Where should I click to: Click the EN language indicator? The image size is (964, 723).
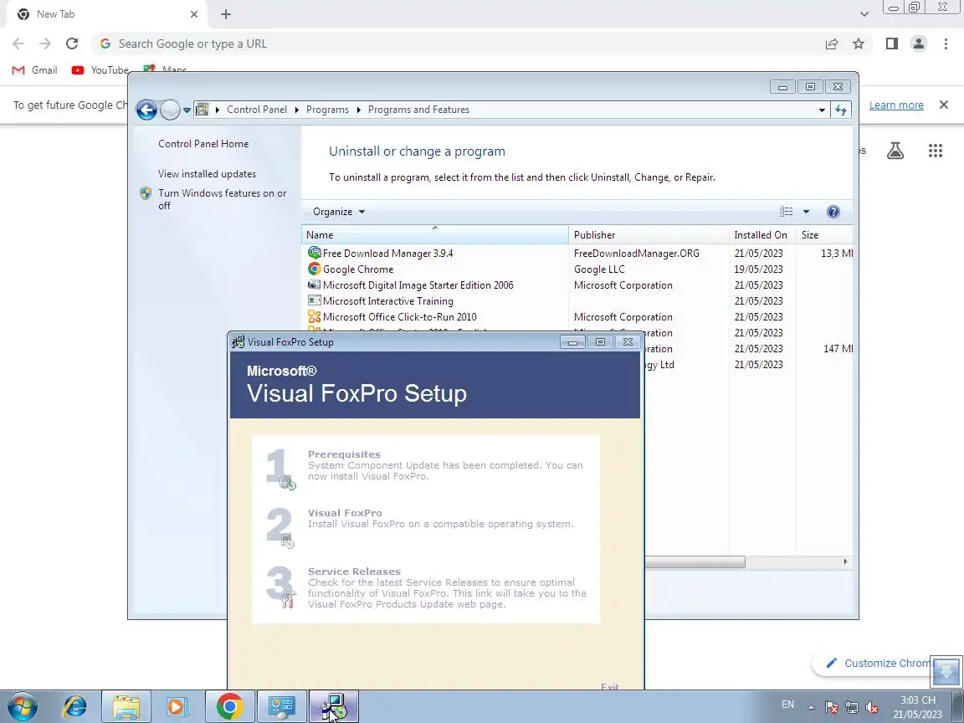point(787,705)
